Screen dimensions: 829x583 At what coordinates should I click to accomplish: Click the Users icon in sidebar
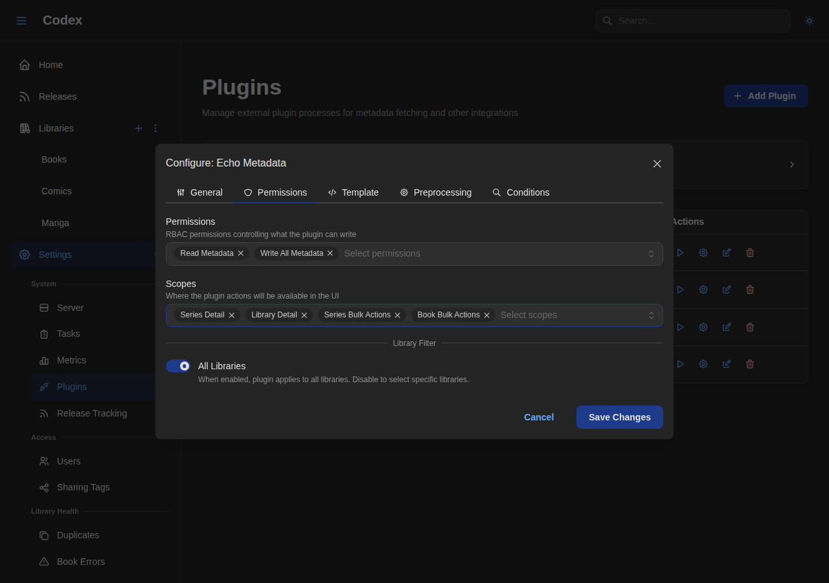[x=44, y=461]
